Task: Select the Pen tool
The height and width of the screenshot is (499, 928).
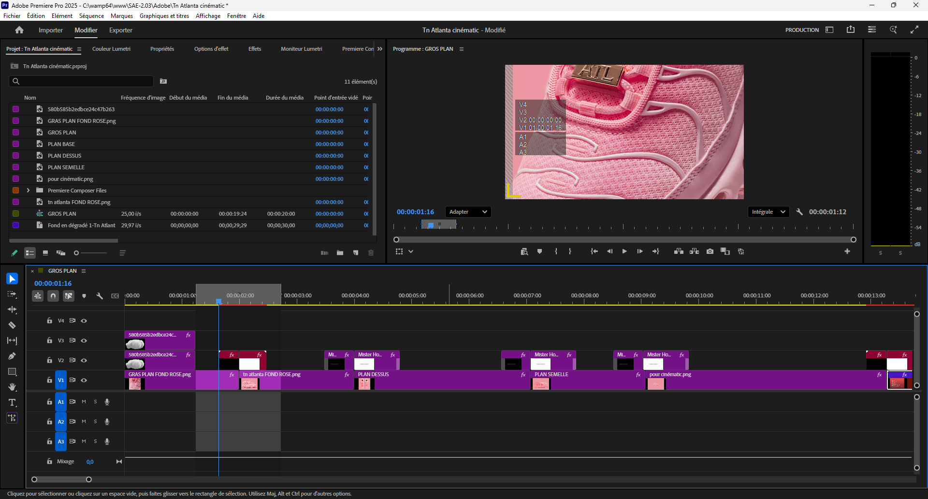Action: (12, 356)
